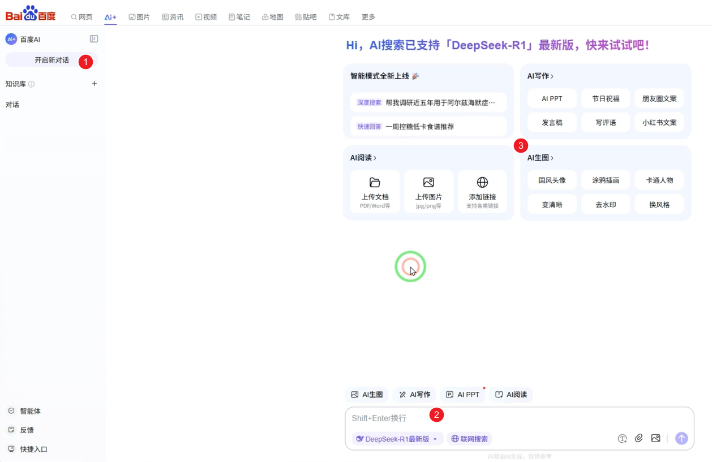Click the 百度AI avatar icon
The height and width of the screenshot is (462, 712).
click(11, 39)
